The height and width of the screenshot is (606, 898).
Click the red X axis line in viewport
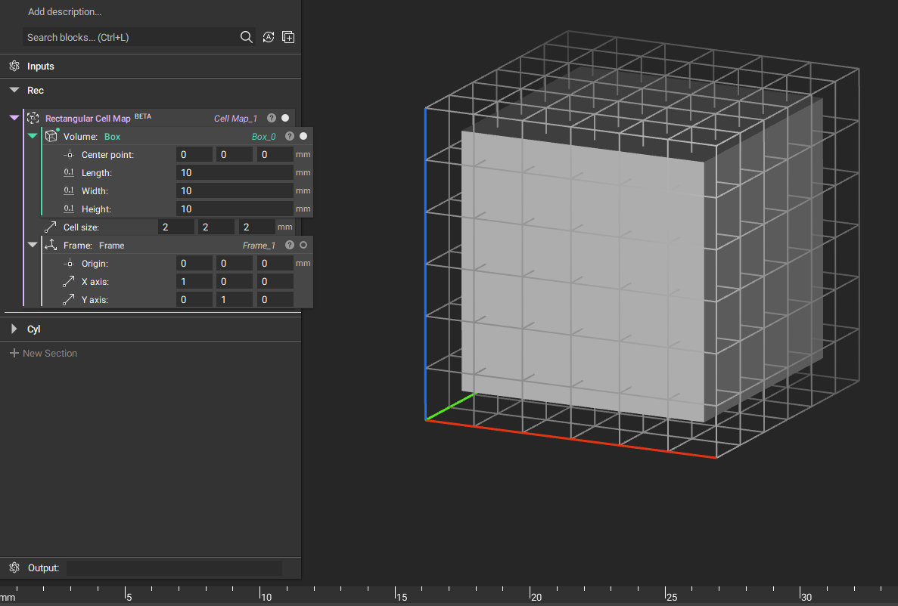point(570,439)
